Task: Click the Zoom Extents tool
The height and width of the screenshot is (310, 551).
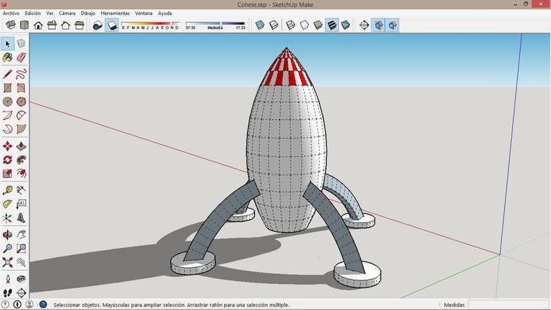Action: 8,262
